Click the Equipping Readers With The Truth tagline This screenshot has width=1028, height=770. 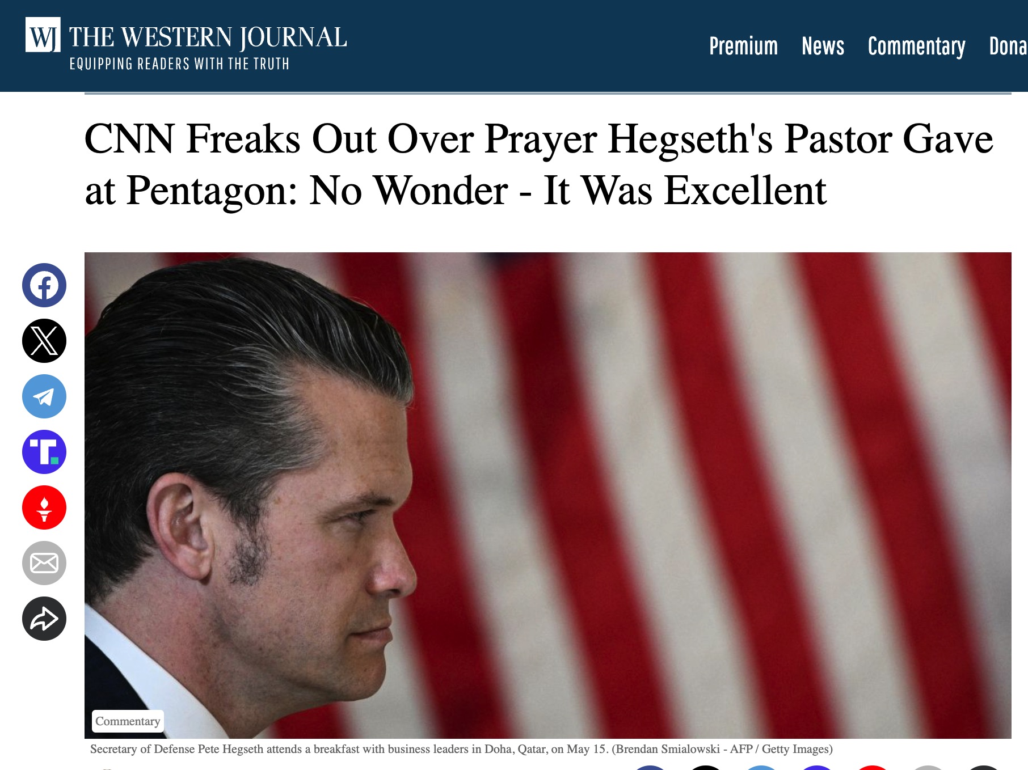click(179, 64)
